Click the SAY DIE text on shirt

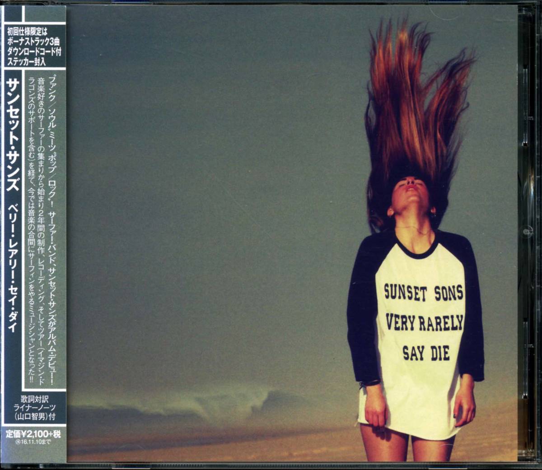(x=426, y=353)
